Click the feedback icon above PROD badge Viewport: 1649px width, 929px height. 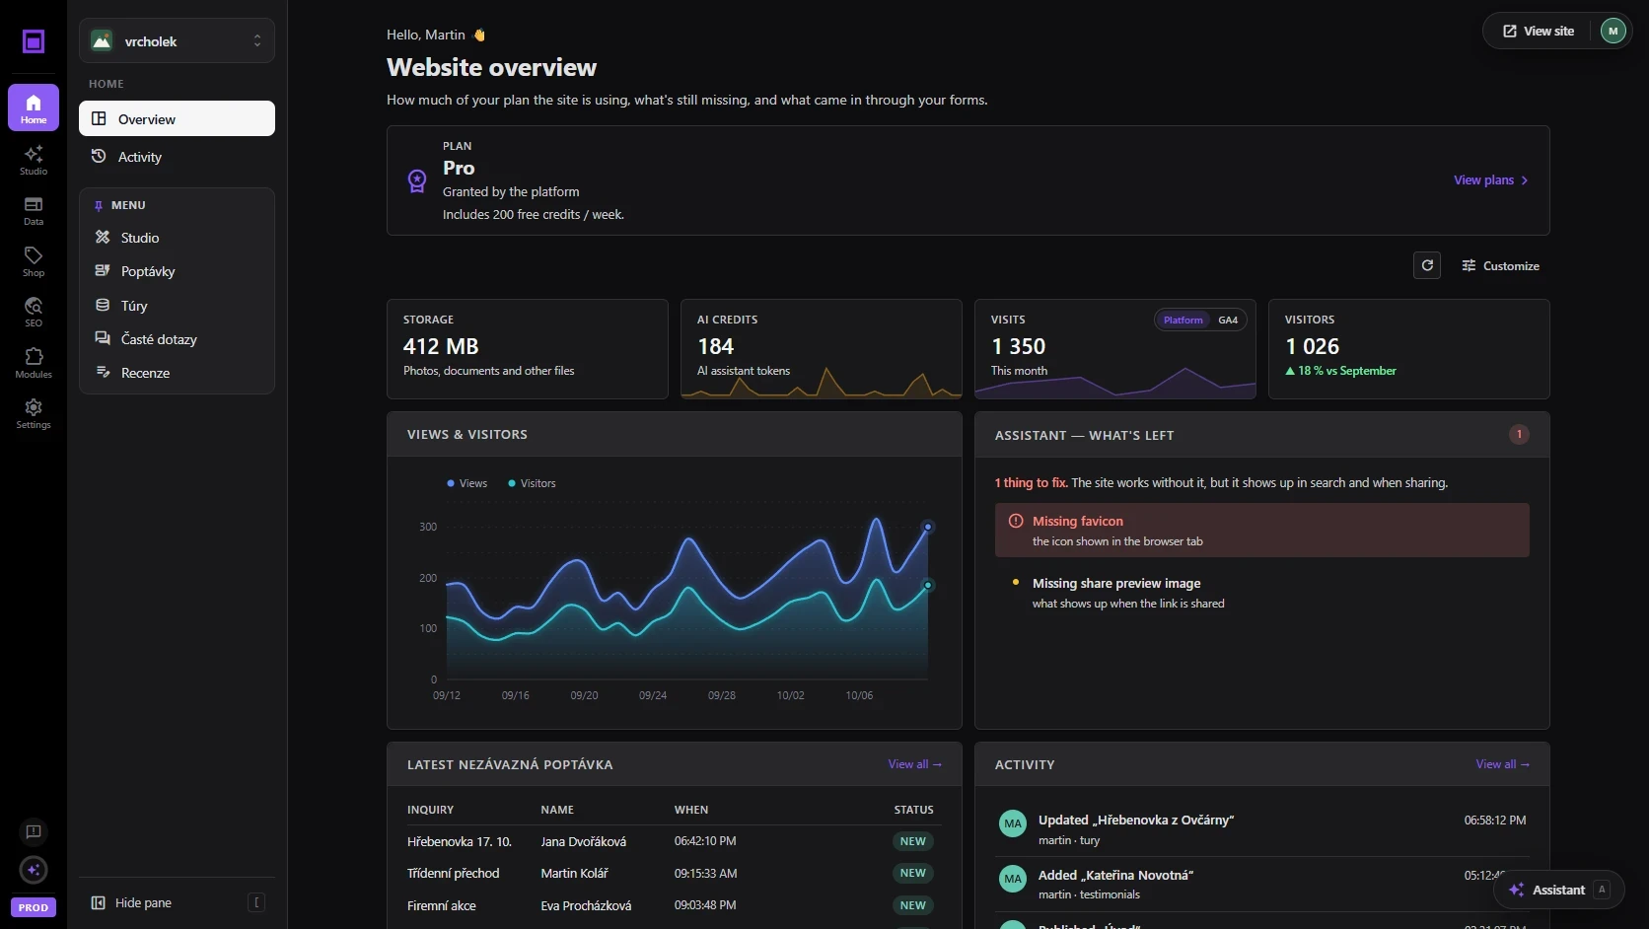34,831
